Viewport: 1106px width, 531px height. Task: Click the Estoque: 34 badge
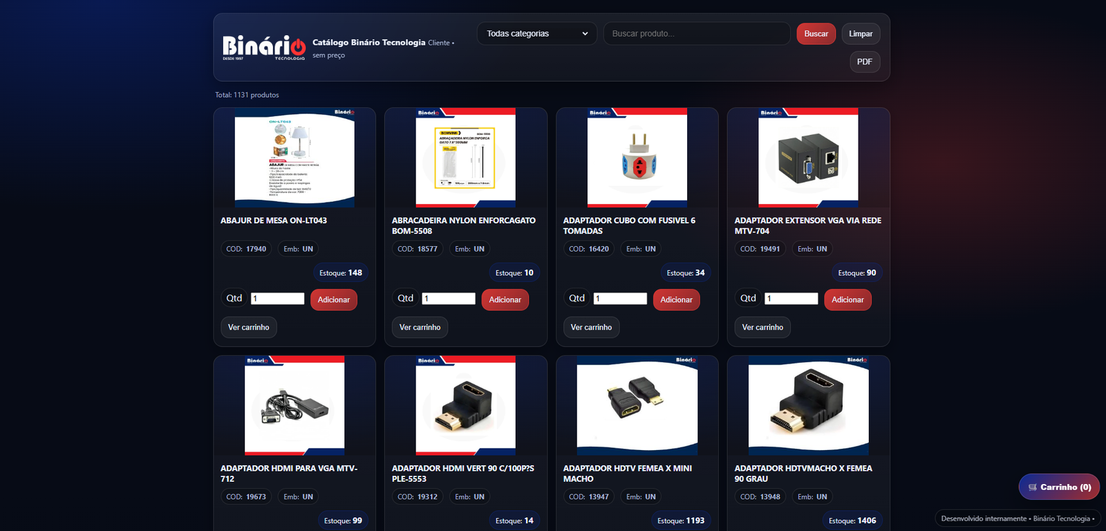[x=686, y=273]
